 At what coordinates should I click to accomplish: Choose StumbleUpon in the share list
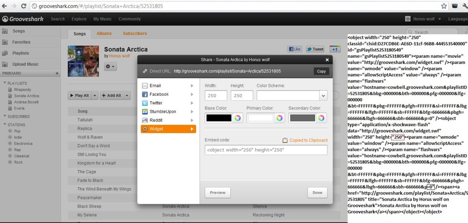coord(163,111)
